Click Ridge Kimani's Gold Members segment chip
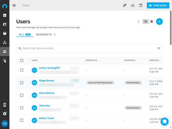This screenshot has height=129, width=172. pyautogui.click(x=133, y=83)
